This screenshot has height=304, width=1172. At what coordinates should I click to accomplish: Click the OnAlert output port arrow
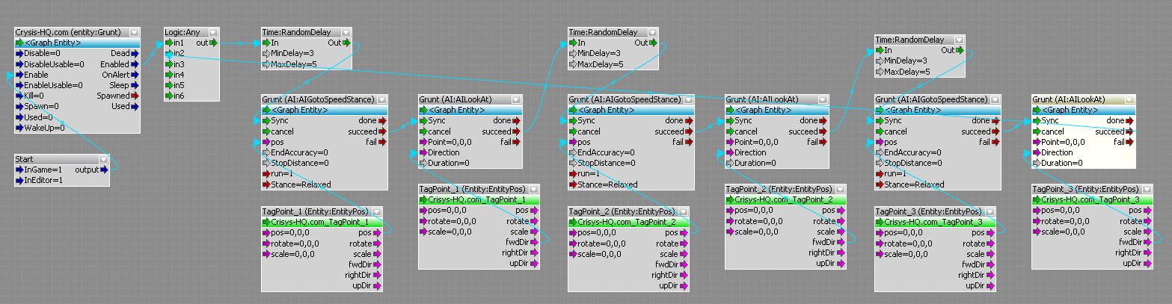135,75
